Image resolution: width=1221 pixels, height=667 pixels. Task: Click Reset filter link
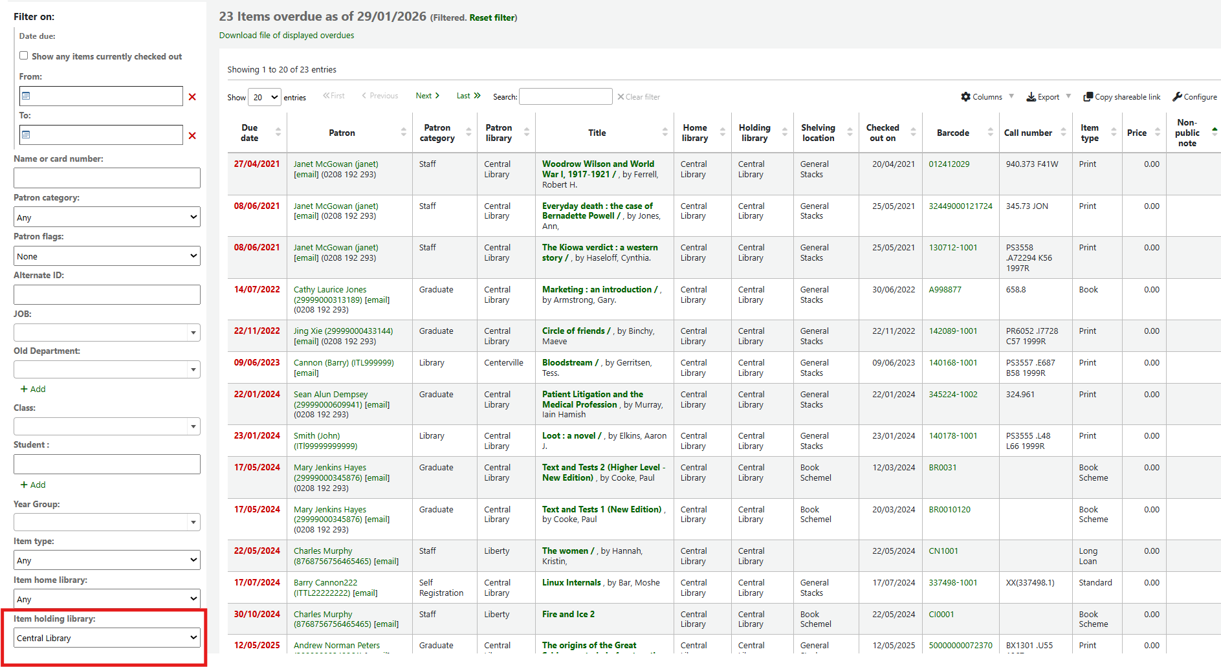(x=492, y=17)
